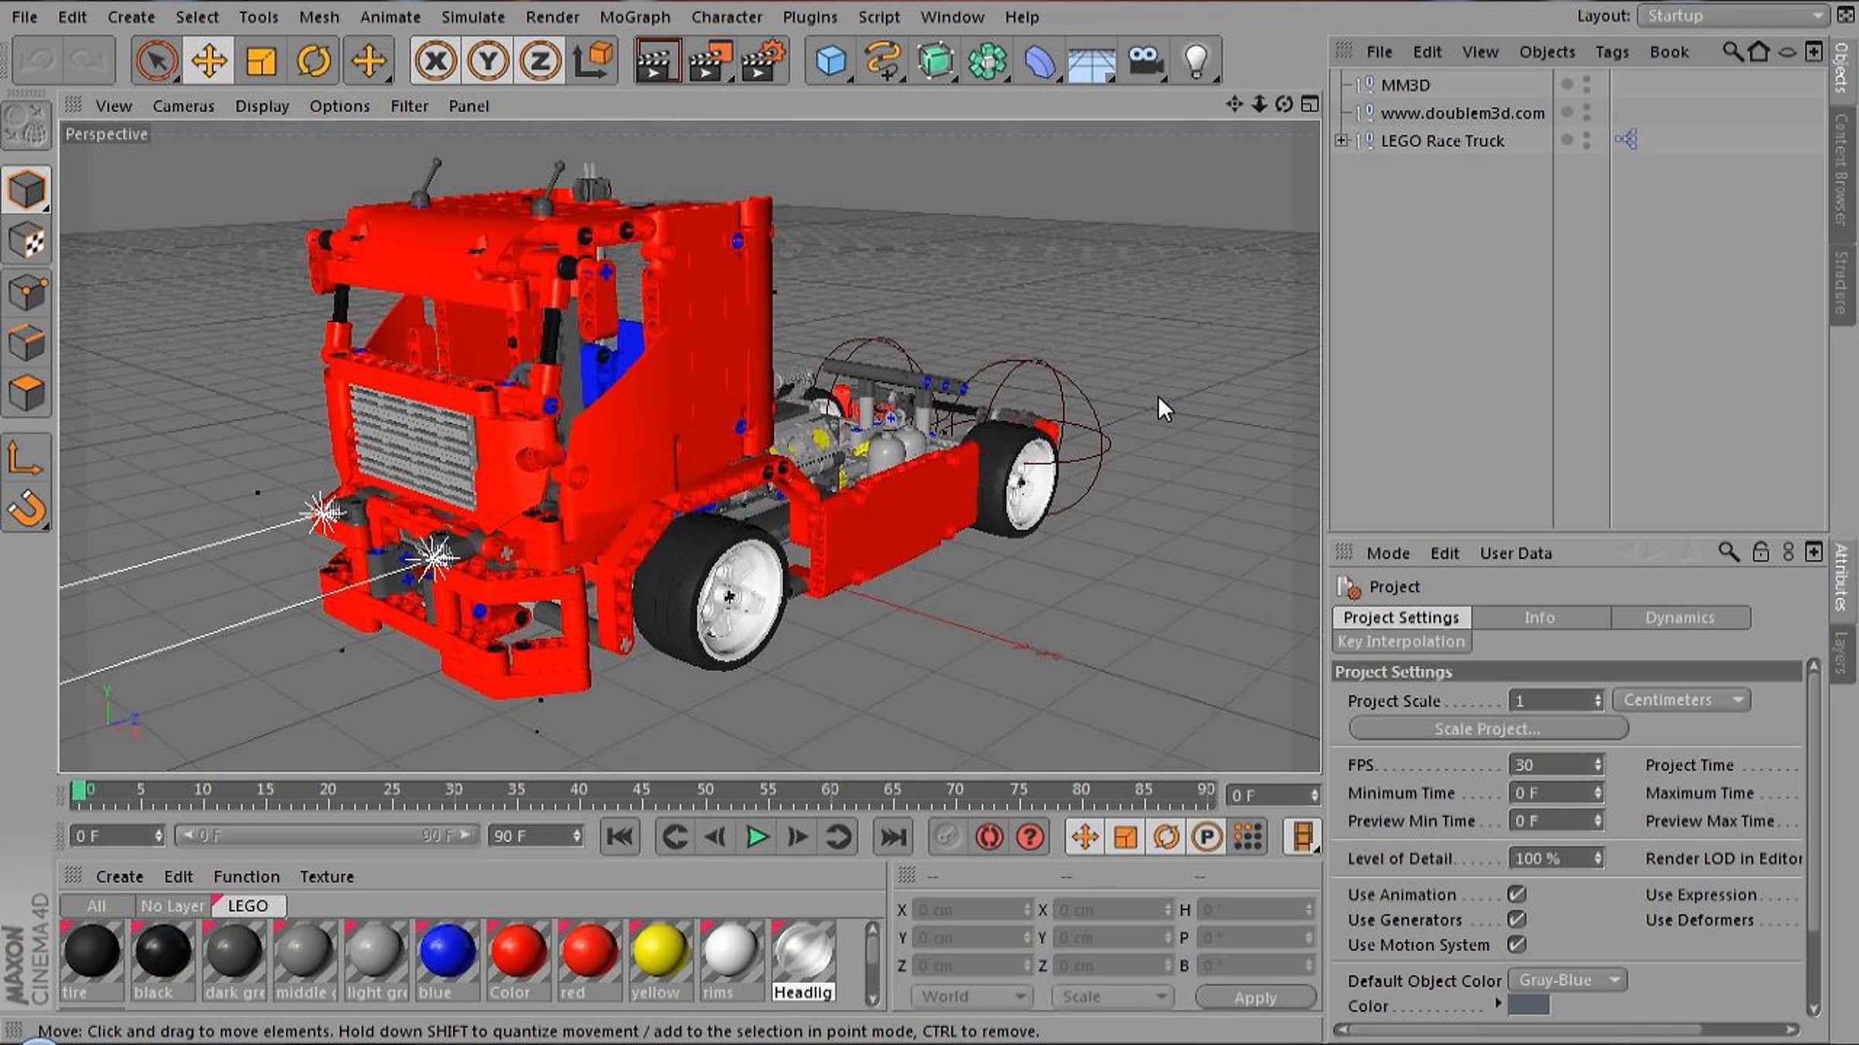
Task: Open the spline pen tools
Action: [x=883, y=60]
